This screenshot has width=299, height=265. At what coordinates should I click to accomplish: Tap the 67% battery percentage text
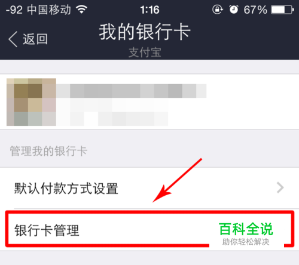[x=255, y=10]
